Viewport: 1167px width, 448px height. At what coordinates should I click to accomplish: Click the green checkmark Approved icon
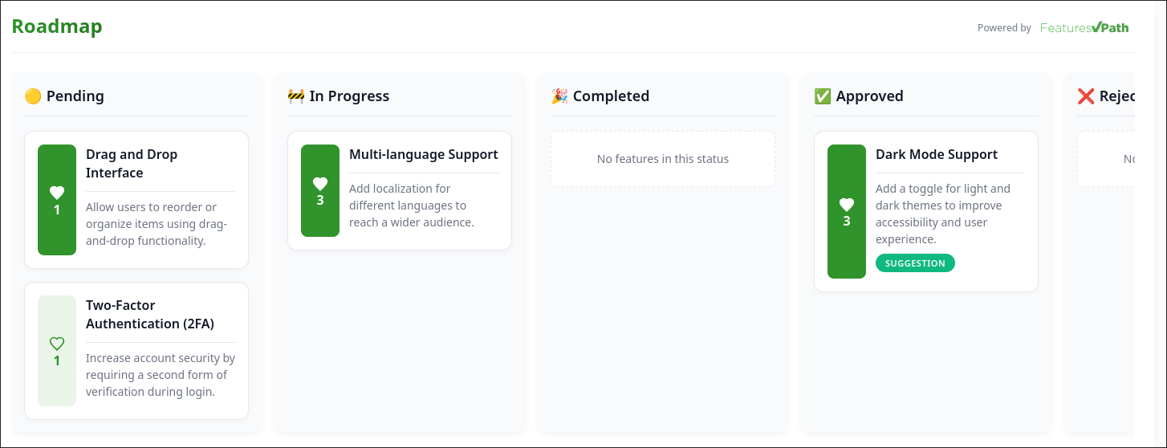823,96
